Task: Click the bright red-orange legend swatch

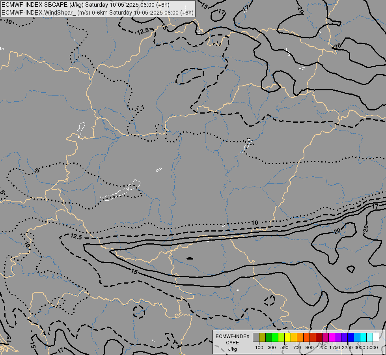Action: pos(306,338)
